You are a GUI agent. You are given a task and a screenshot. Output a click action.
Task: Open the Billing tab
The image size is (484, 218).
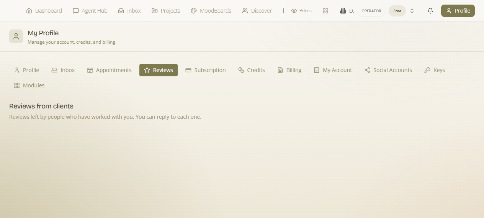tap(289, 70)
